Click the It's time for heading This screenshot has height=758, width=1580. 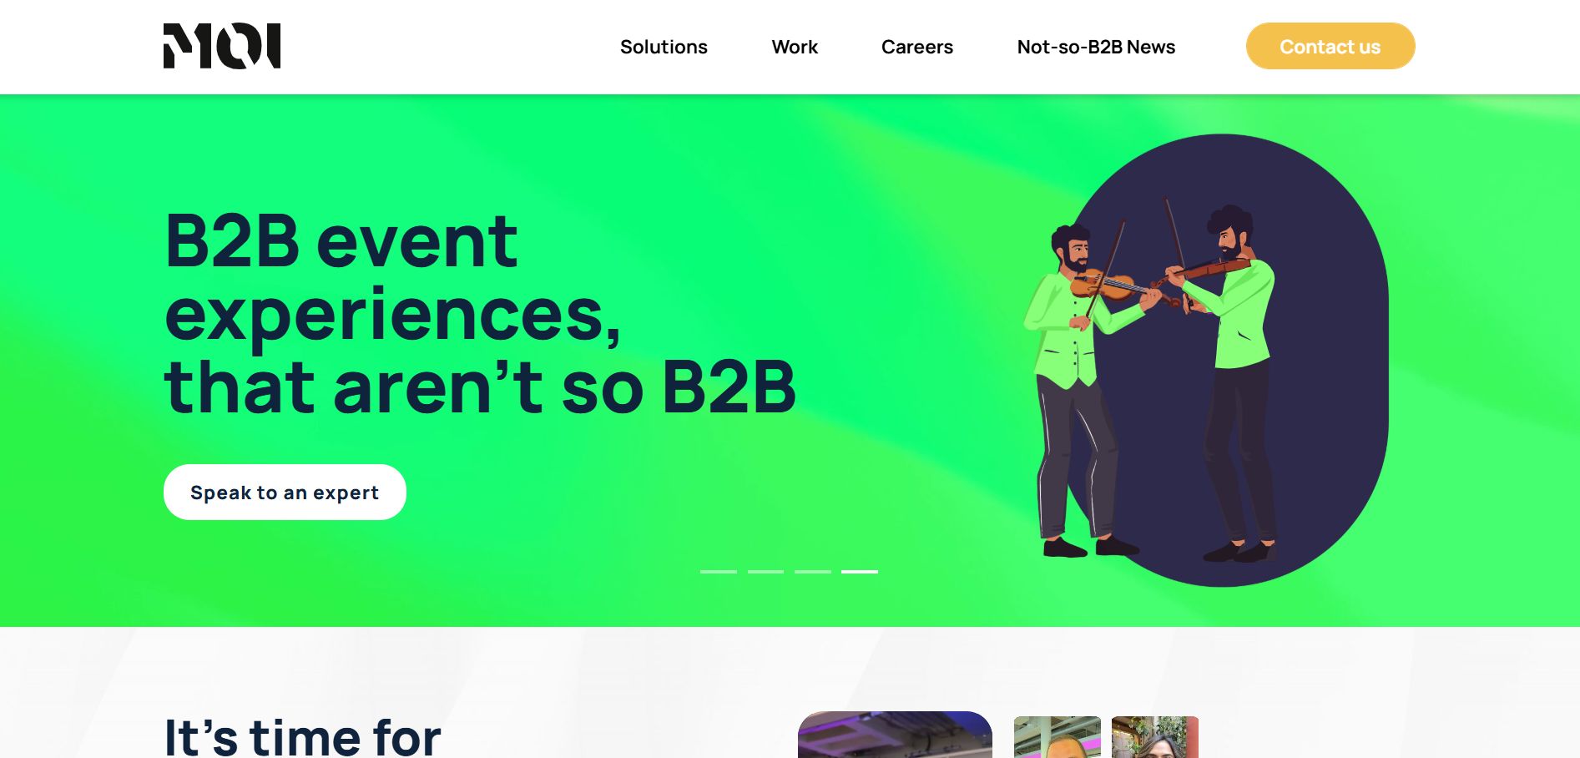point(302,736)
